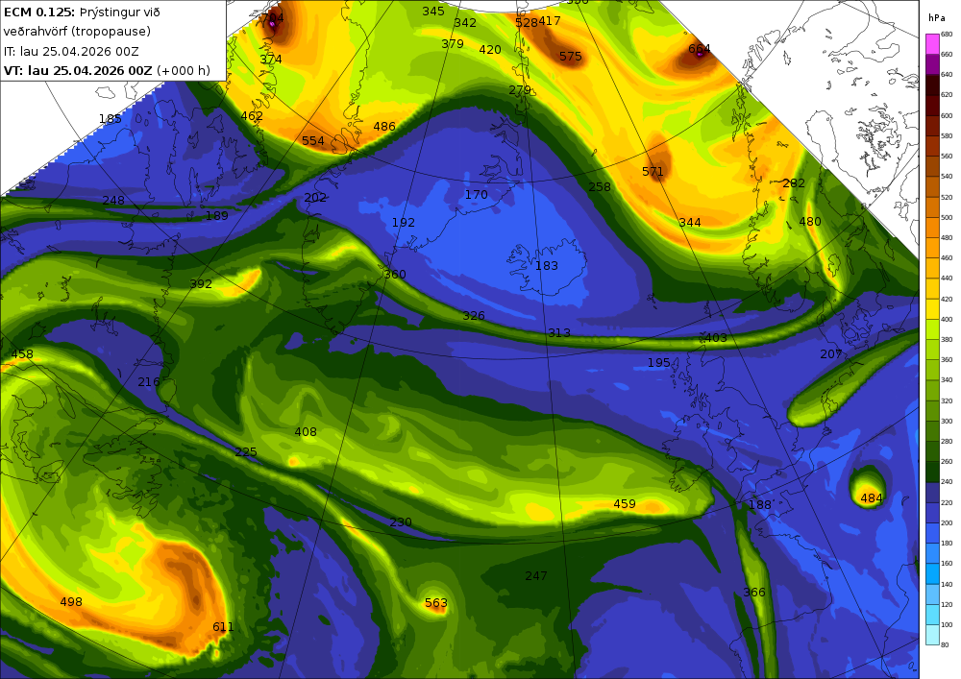Click the 170 value on the map
The image size is (961, 679).
tap(477, 195)
